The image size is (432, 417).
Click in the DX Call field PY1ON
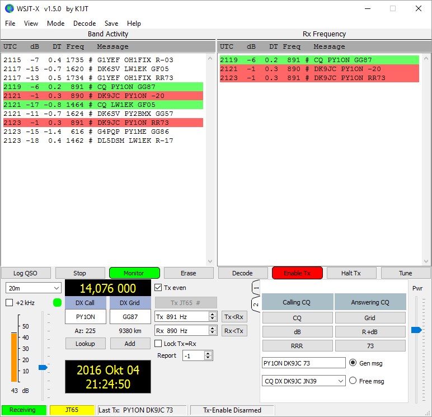click(x=86, y=317)
